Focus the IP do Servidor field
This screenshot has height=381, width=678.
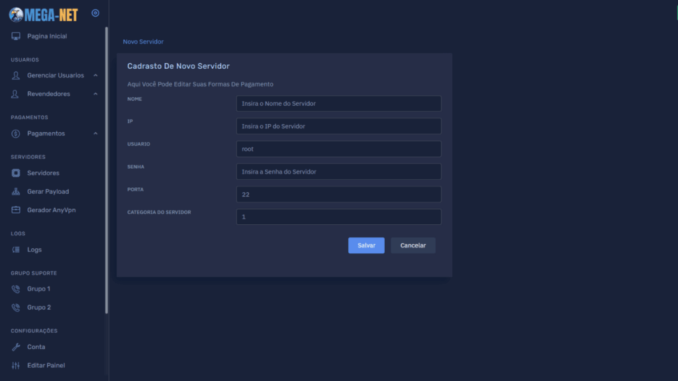point(338,126)
